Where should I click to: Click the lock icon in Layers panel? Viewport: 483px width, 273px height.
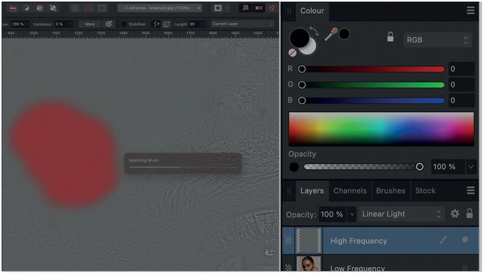coord(470,214)
